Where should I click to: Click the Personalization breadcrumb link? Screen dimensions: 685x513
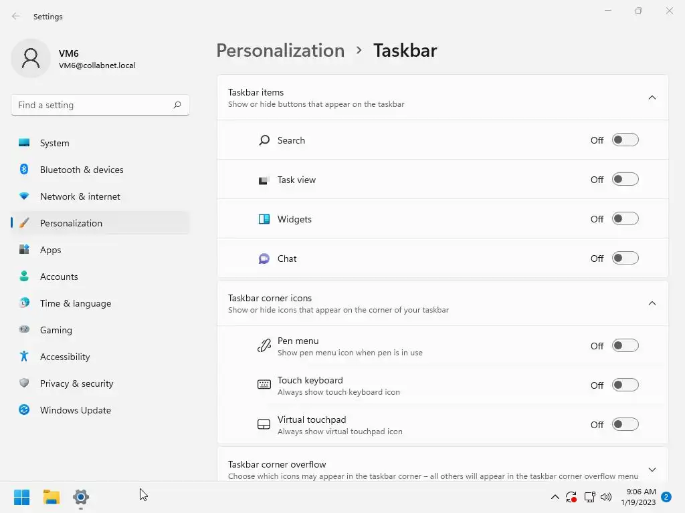coord(280,51)
